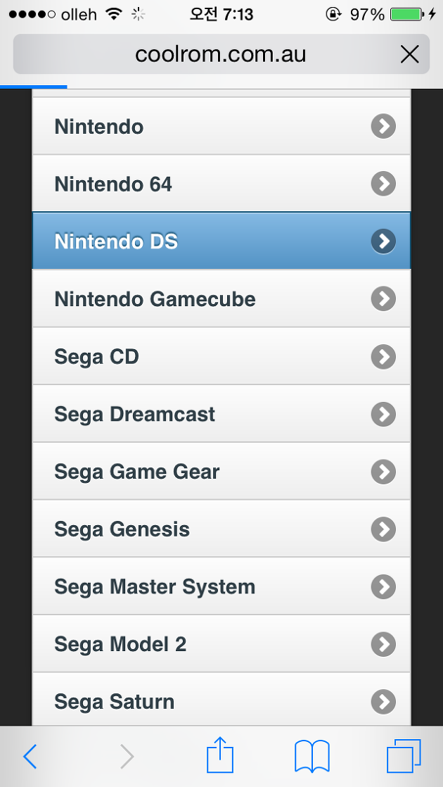Viewport: 443px width, 787px height.
Task: Click the chevron arrow on Nintendo row
Action: click(x=383, y=127)
